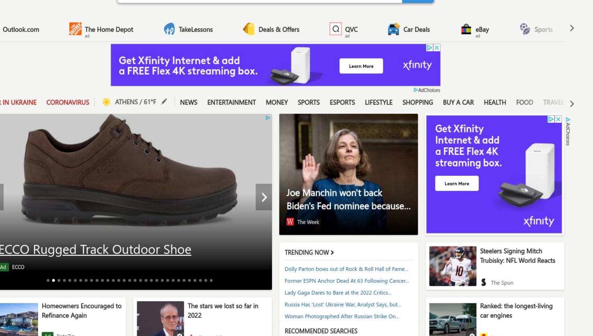The height and width of the screenshot is (336, 593).
Task: Close the sidebar Xfinity ad
Action: 558,119
